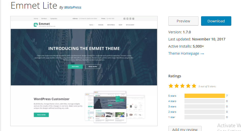Screen dimensions: 241x131
Task: Click Last updated November 10, 2017 text
Action: pyautogui.click(x=197, y=39)
